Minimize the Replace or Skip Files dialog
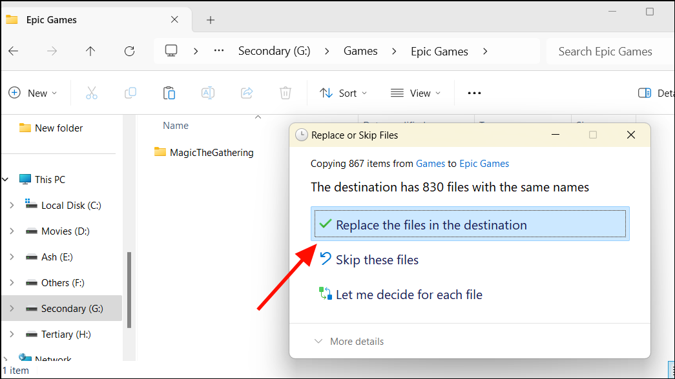This screenshot has height=379, width=675. (556, 135)
